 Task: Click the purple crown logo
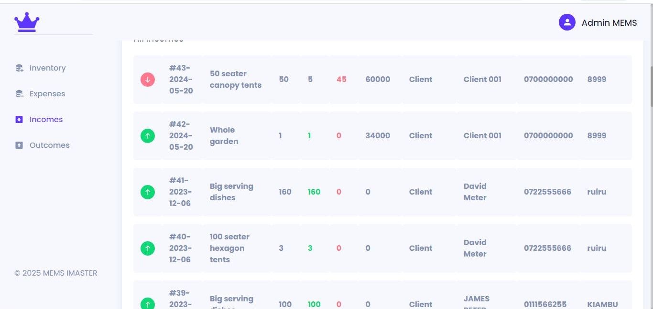(x=27, y=22)
